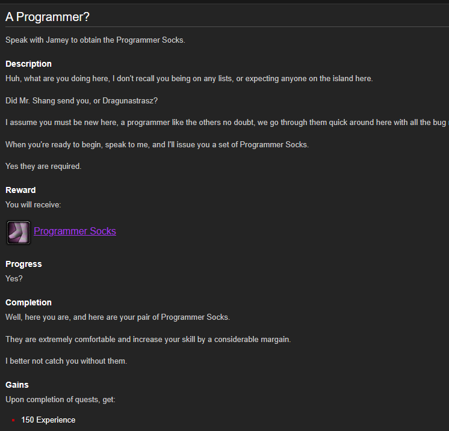Click the line starting "Huh, what are you doing here"
The width and height of the screenshot is (449, 431).
189,79
